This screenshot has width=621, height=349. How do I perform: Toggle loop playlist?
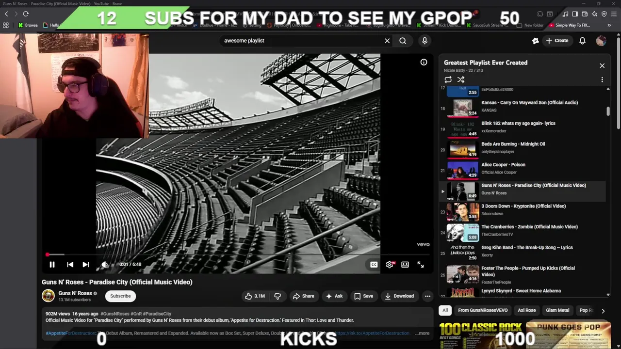coord(448,79)
